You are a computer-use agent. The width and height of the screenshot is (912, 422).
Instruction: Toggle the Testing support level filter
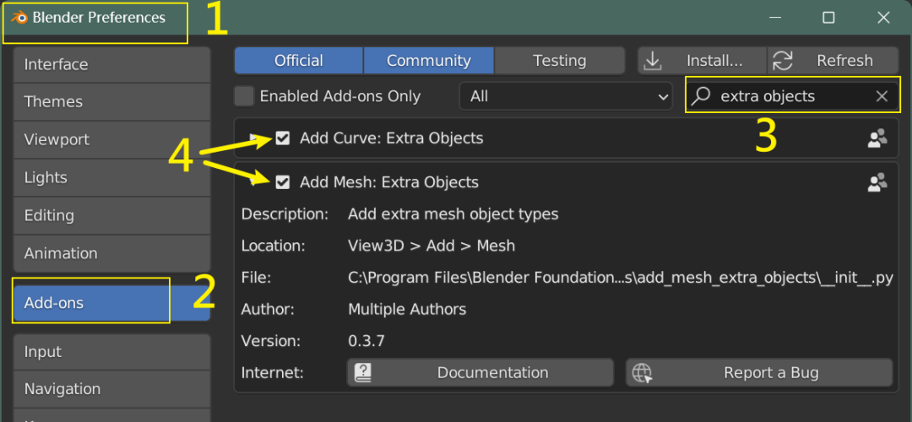click(560, 61)
